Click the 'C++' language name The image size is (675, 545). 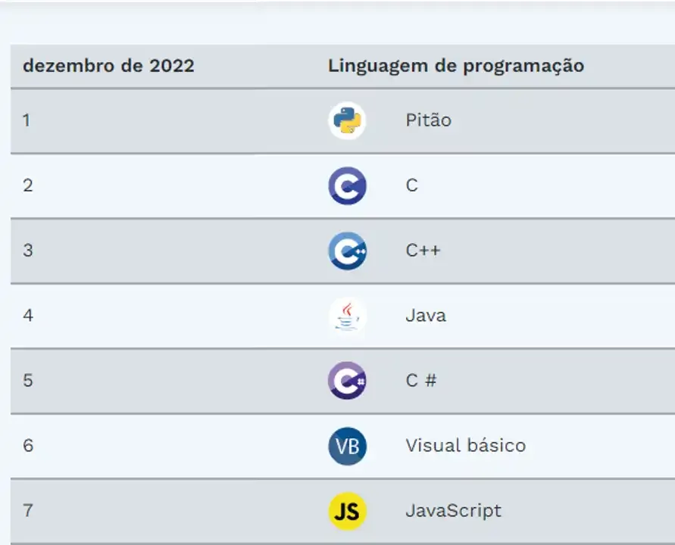click(x=423, y=251)
